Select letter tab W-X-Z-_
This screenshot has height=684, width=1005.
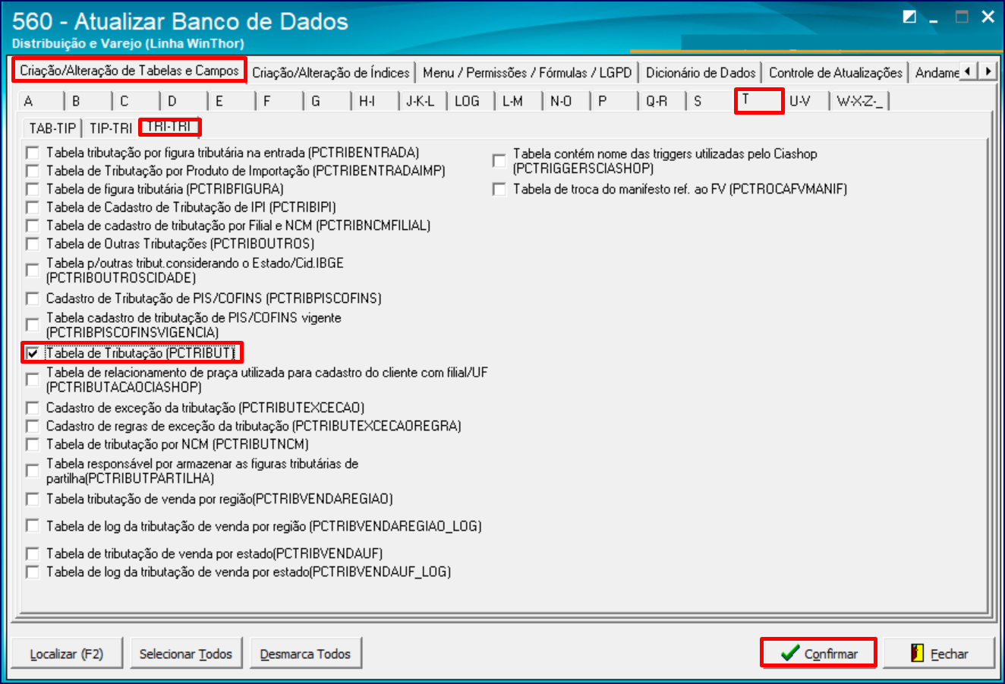[860, 101]
